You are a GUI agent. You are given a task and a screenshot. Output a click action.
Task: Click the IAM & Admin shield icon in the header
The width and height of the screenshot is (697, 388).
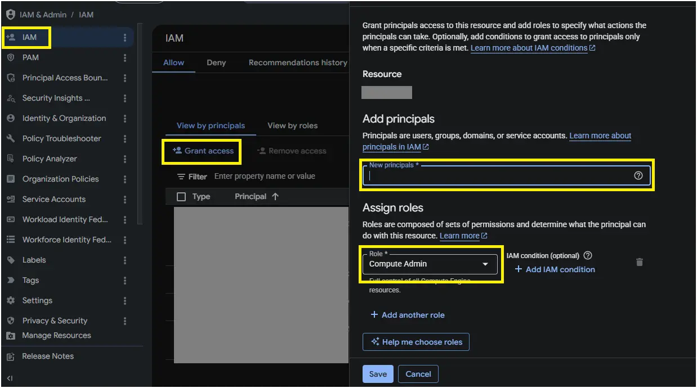[x=10, y=15]
